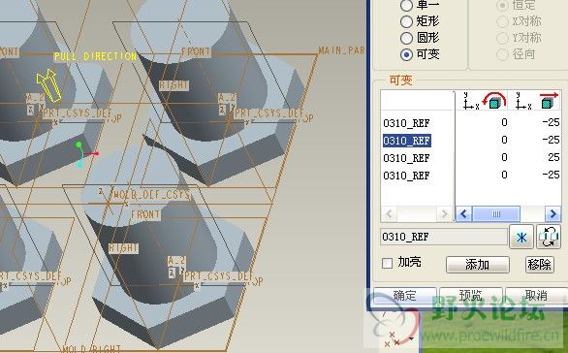The width and height of the screenshot is (568, 353).
Task: Select the 可变 layout radio button
Action: 406,54
